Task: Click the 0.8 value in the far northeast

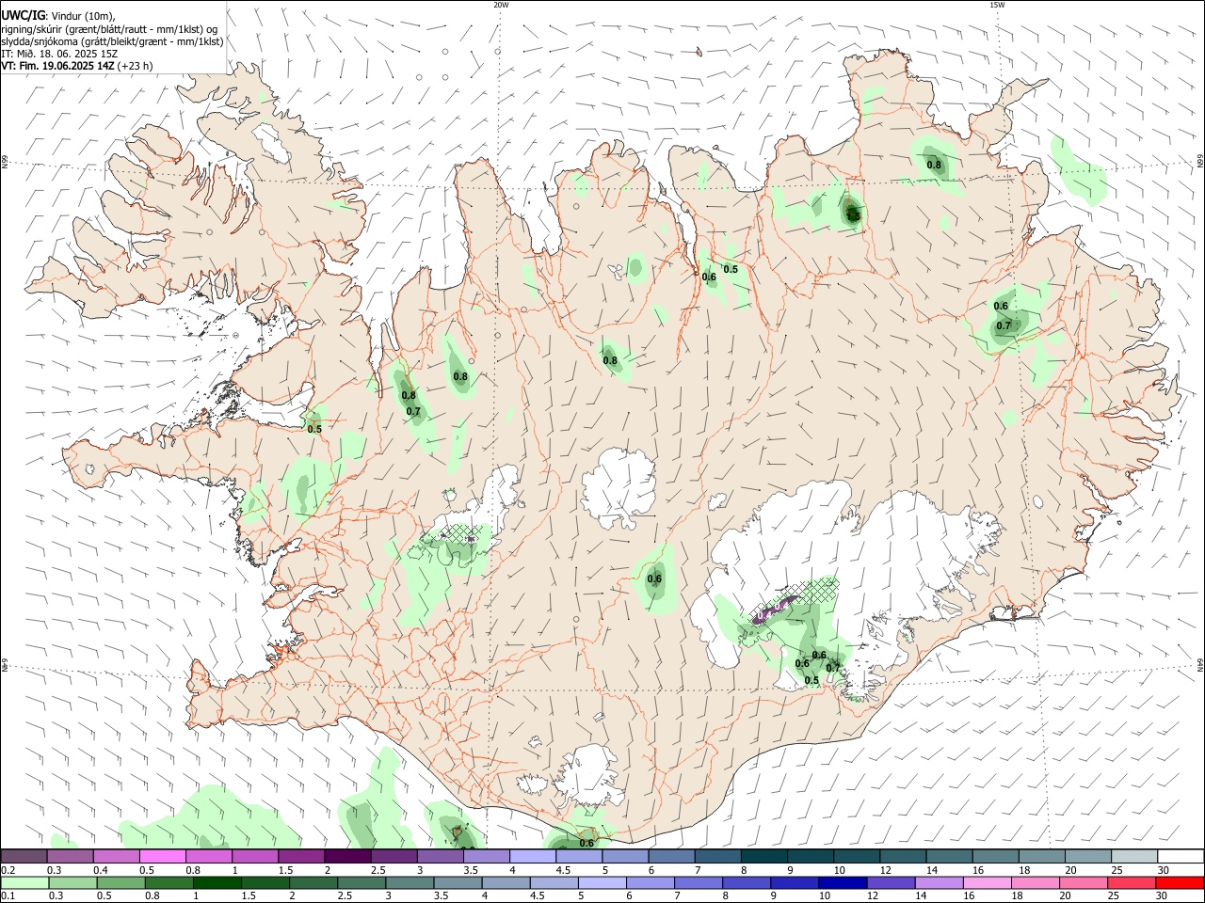Action: pyautogui.click(x=934, y=165)
